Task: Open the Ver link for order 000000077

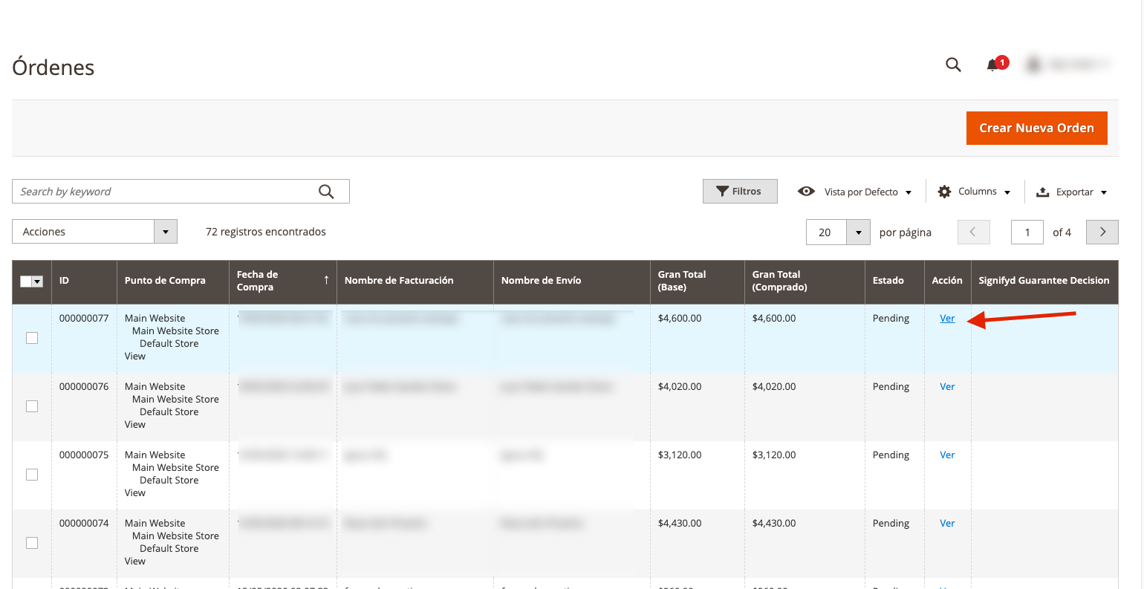Action: (x=947, y=318)
